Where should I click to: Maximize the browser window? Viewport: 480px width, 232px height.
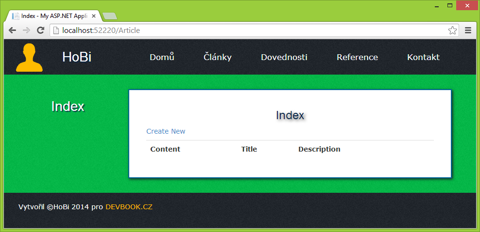[450, 5]
